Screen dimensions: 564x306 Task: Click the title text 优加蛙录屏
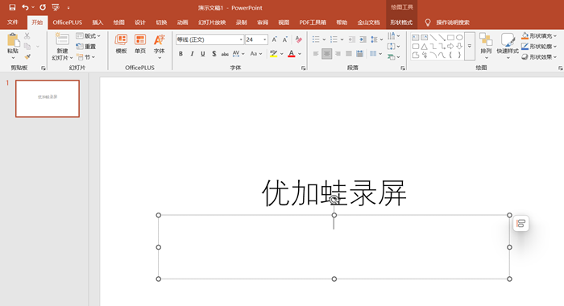coord(334,193)
